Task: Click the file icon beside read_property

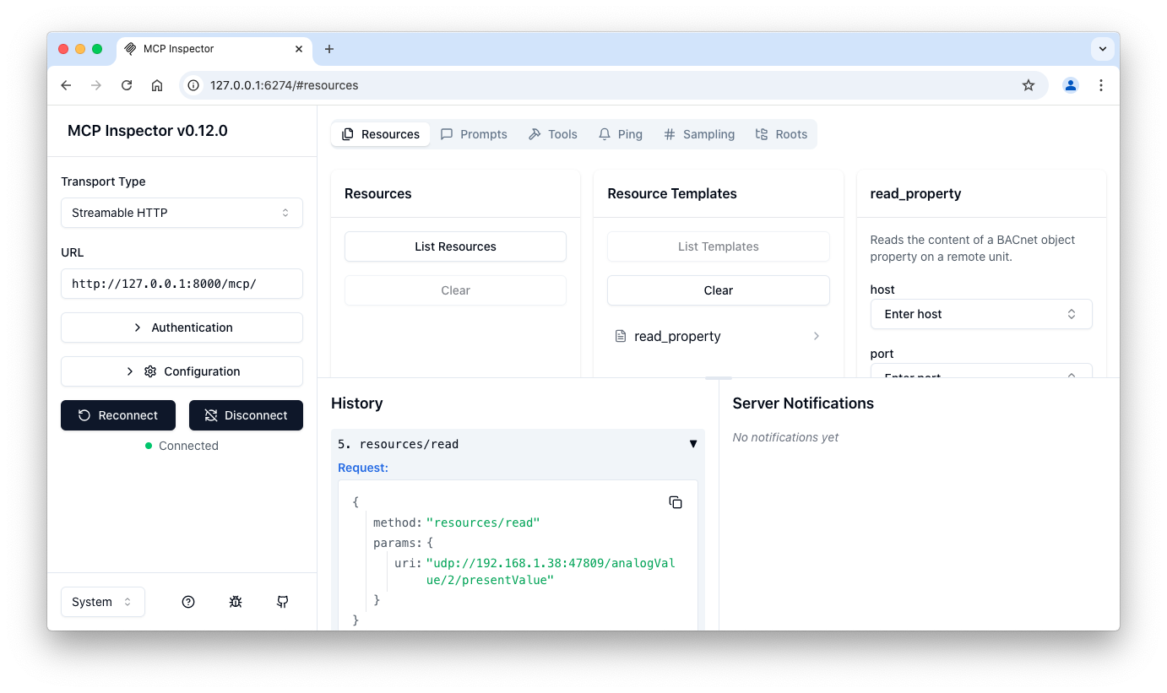Action: click(621, 336)
